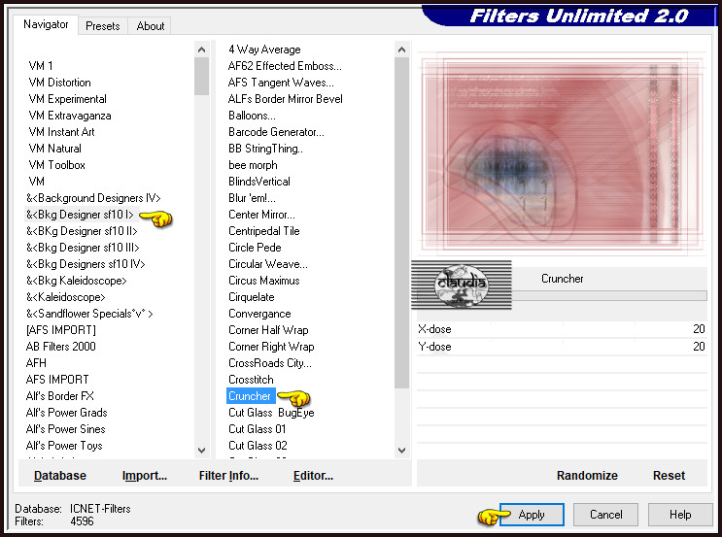722x537 pixels.
Task: Click the Apply button
Action: tap(532, 515)
